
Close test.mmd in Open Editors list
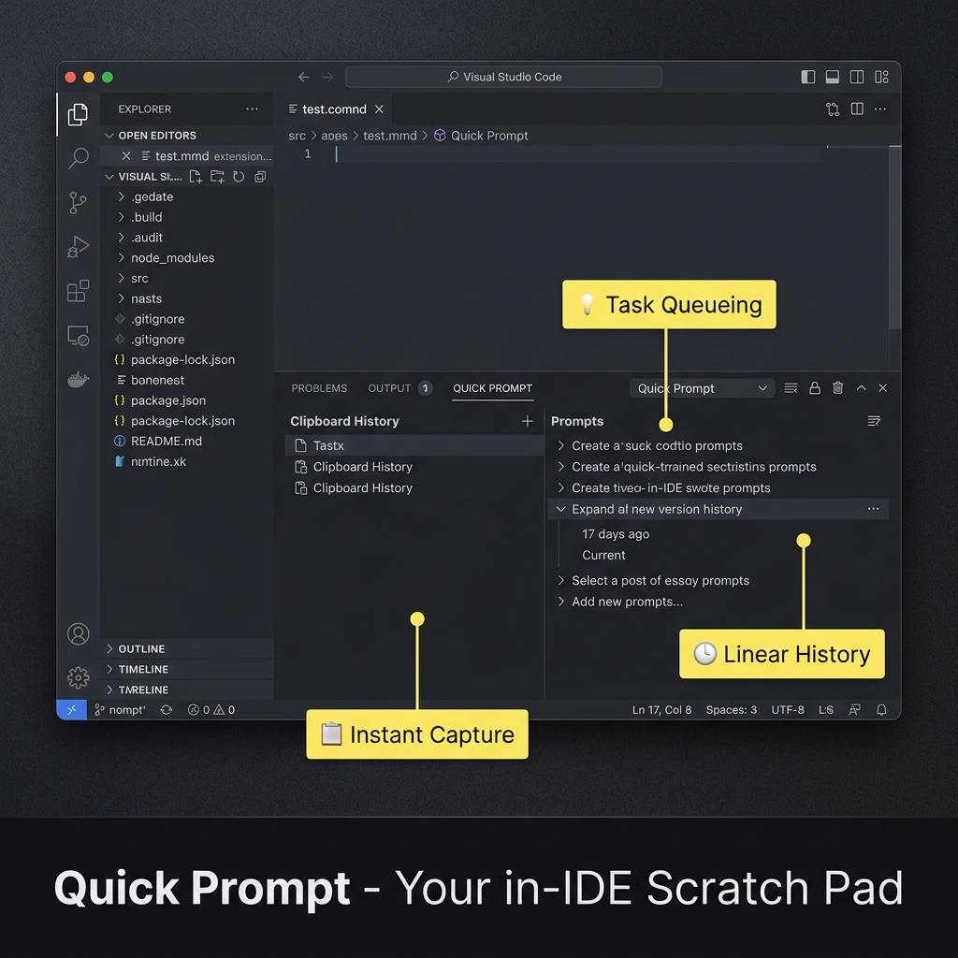coord(126,156)
